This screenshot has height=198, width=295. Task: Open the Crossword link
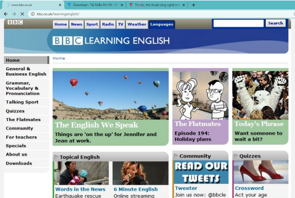[x=249, y=188]
